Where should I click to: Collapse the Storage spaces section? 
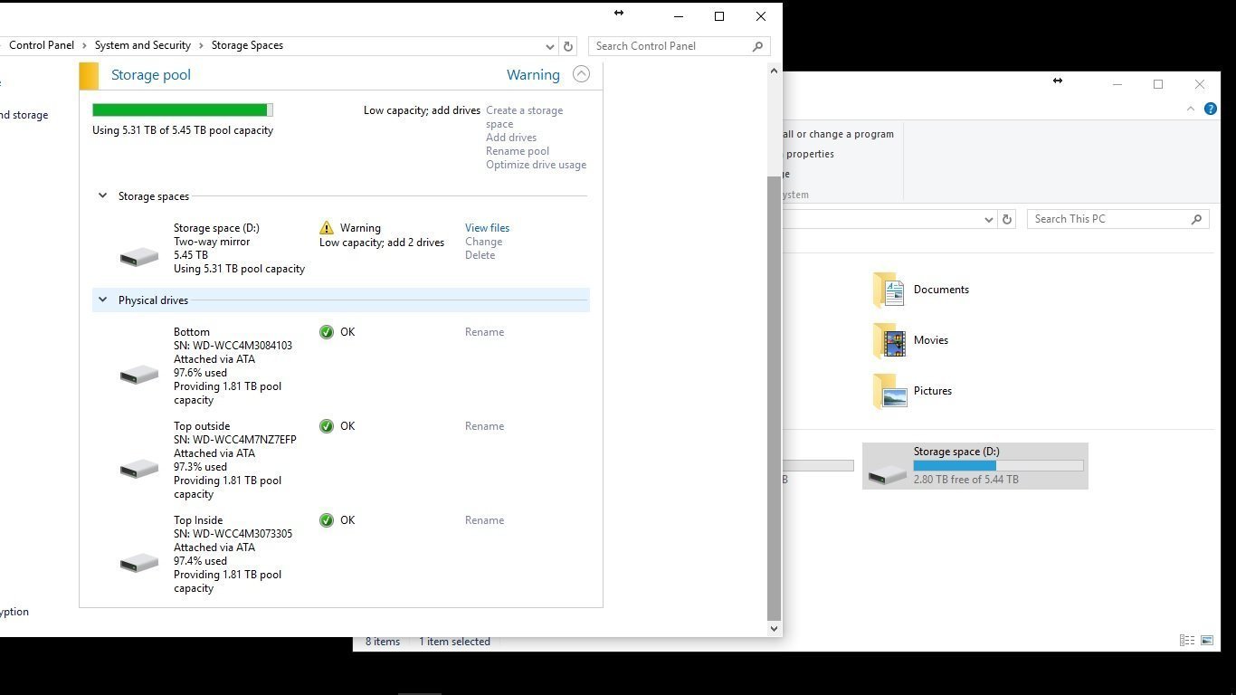click(x=102, y=195)
